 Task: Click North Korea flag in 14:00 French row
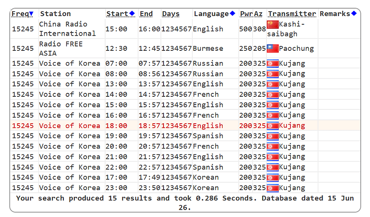pos(273,95)
